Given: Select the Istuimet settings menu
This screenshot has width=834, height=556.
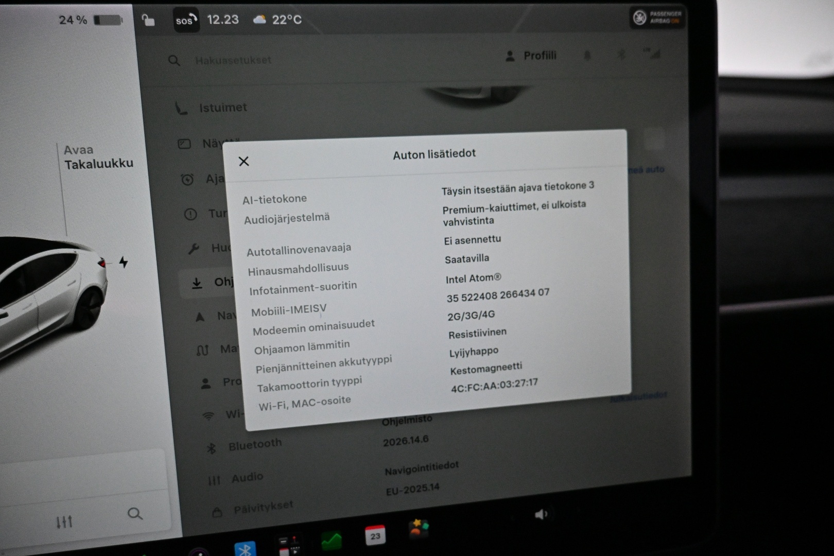Looking at the screenshot, I should click(x=212, y=108).
